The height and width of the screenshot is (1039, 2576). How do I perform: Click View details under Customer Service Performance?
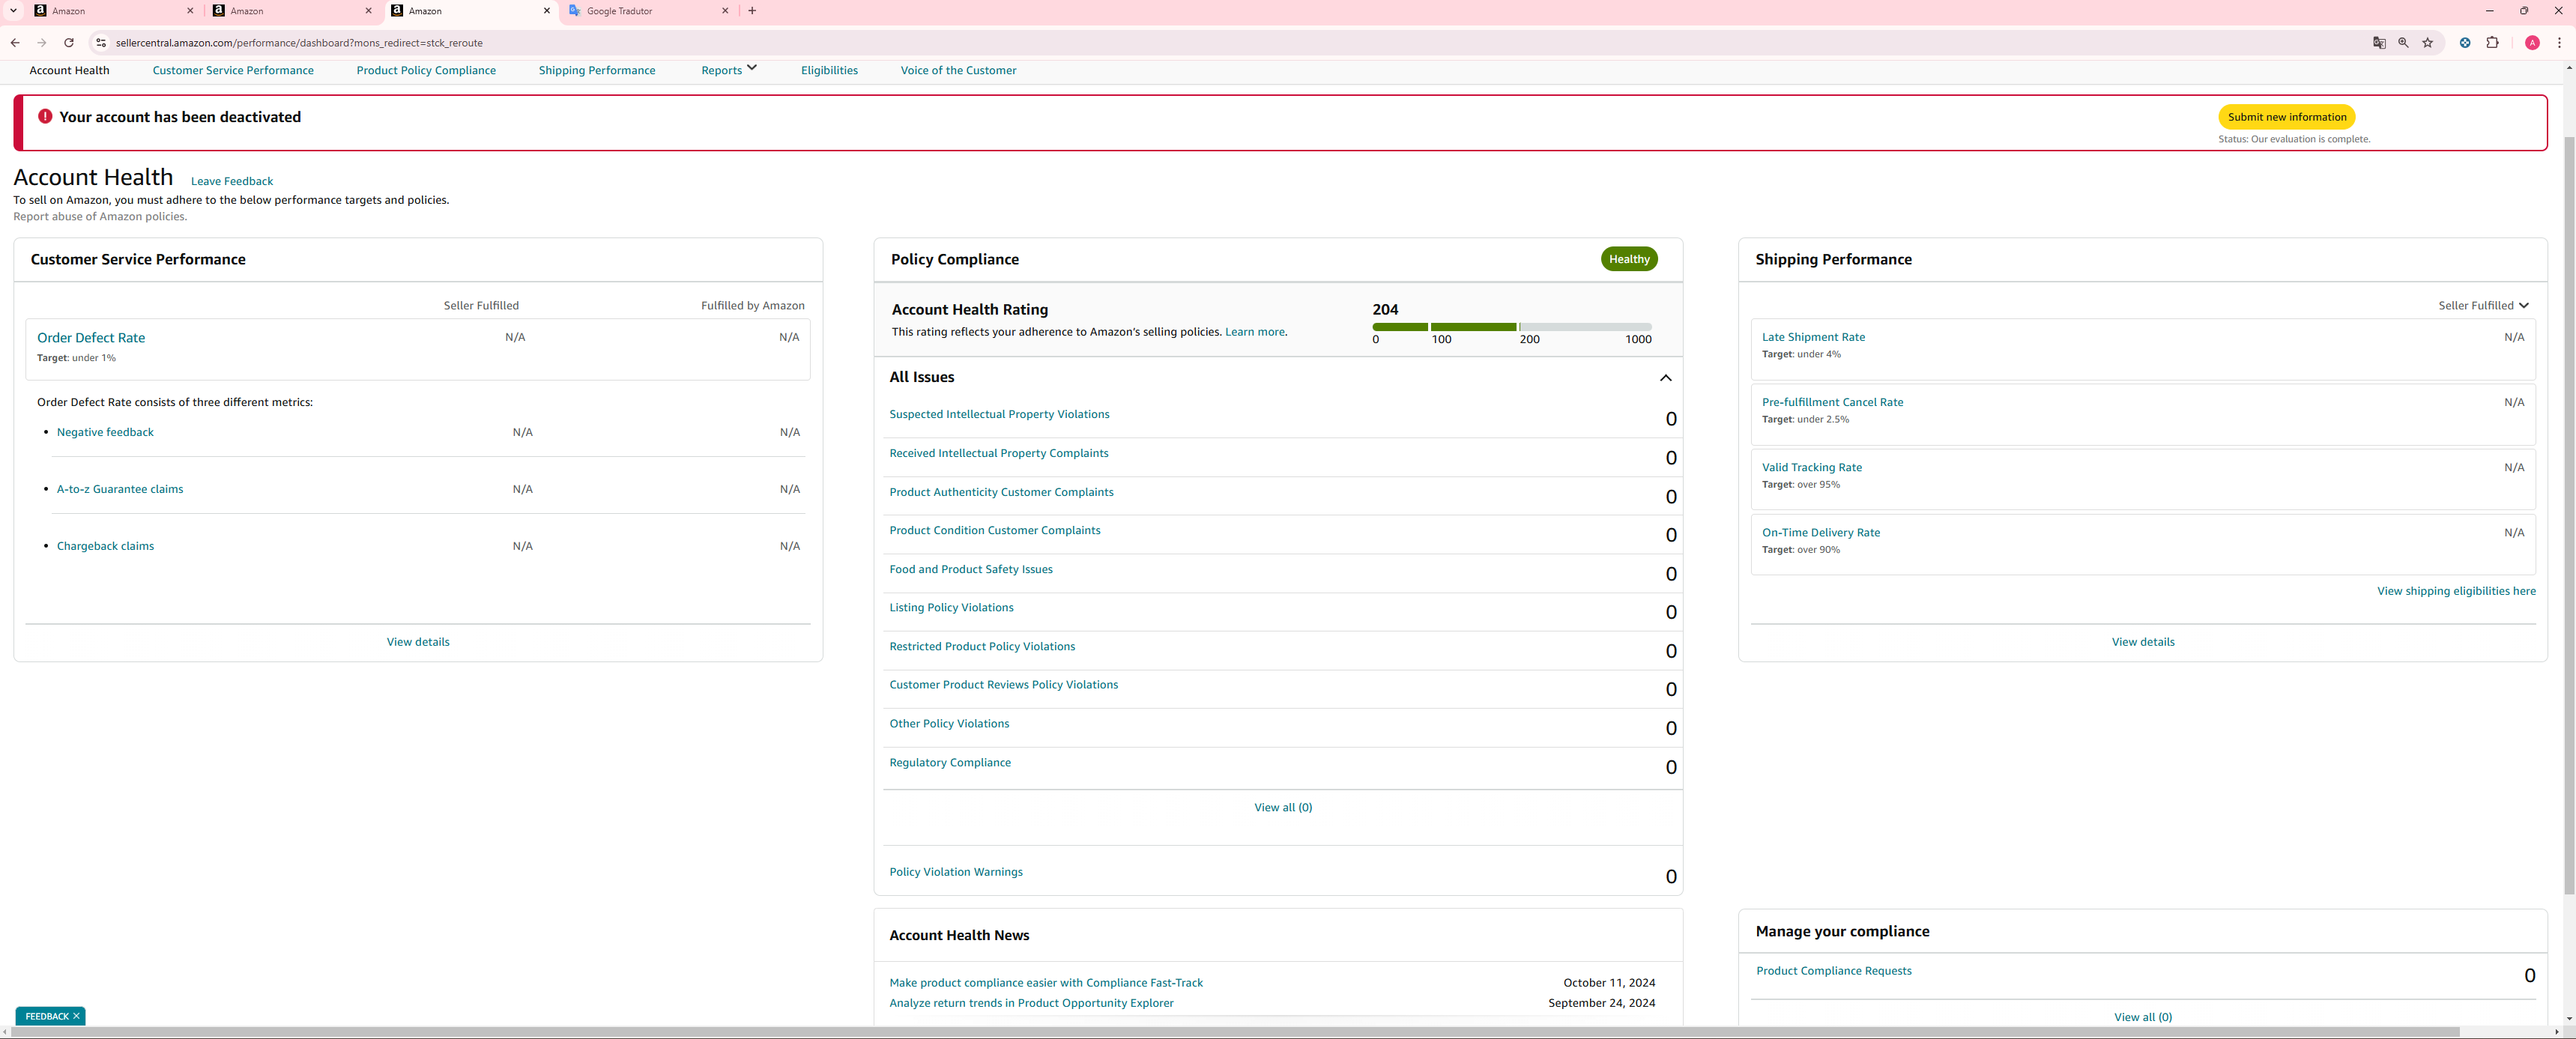[418, 642]
